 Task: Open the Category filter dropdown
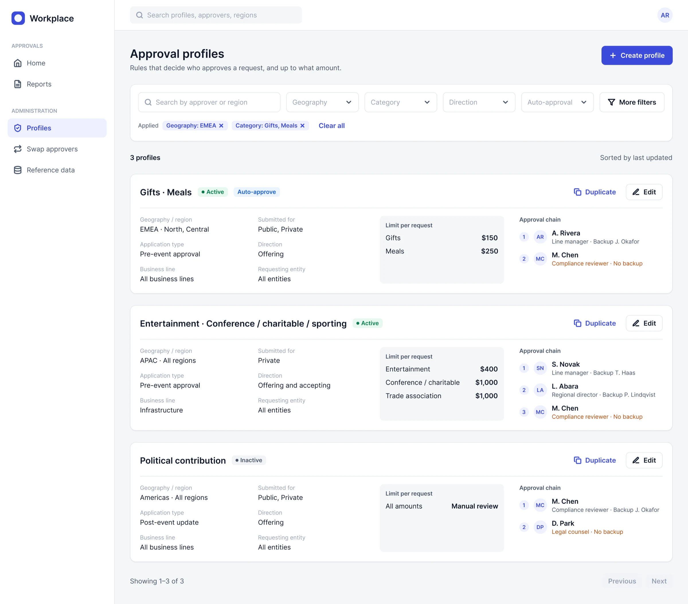[400, 102]
